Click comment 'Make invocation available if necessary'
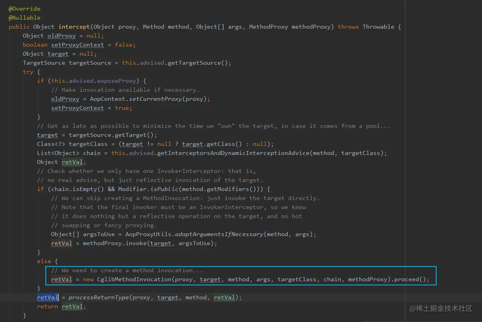The height and width of the screenshot is (322, 482). (125, 90)
